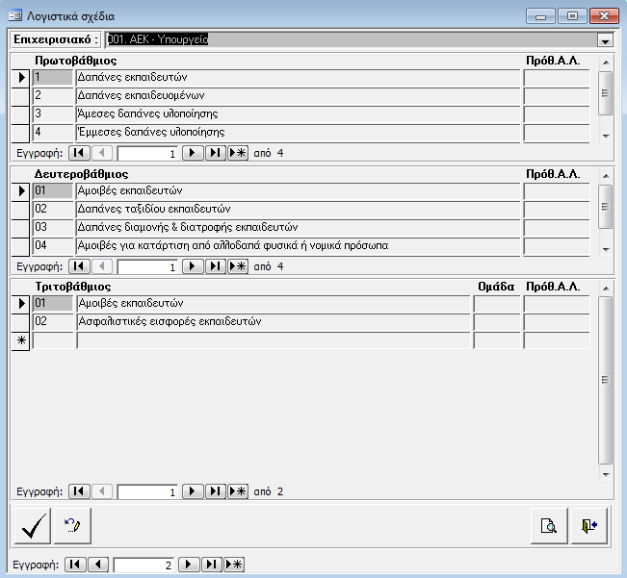Click Έμμεσες δαπάνες υλοποίησης field

pos(297,133)
